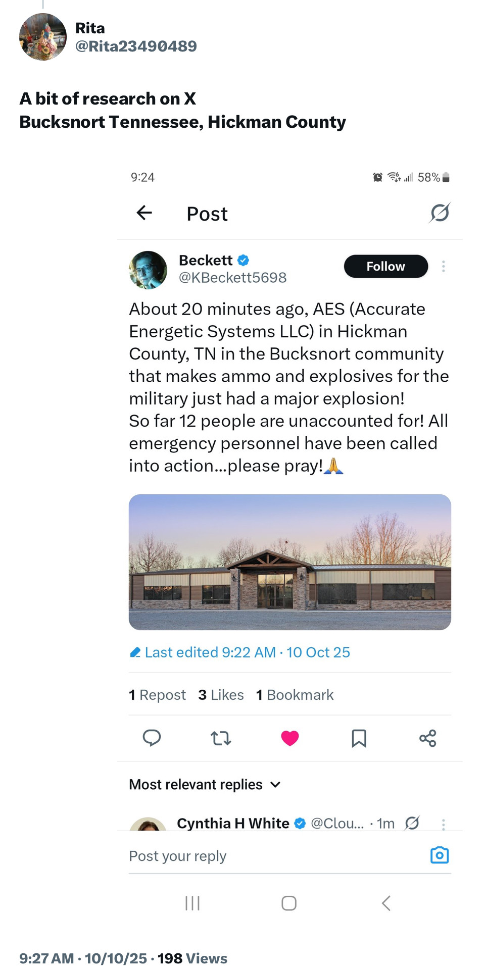Follow the Beckett account
This screenshot has height=972, width=485.
point(385,266)
